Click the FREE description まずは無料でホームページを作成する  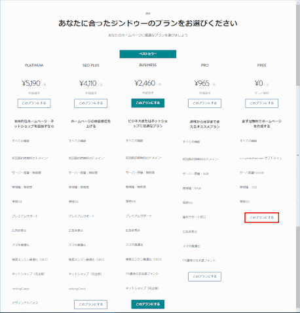(x=261, y=124)
